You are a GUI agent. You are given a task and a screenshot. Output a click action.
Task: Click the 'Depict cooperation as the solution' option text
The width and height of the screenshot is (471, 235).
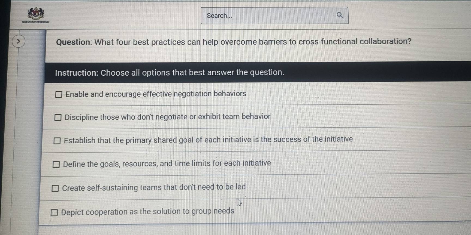point(147,211)
